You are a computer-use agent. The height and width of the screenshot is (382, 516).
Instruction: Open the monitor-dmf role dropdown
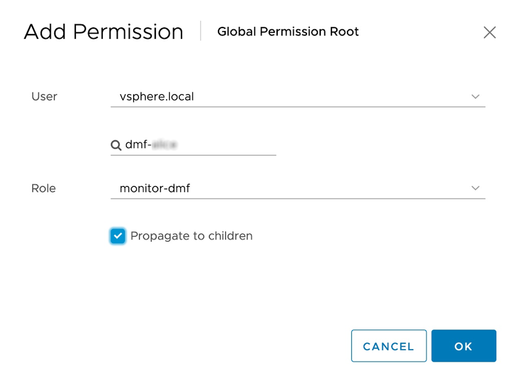click(298, 189)
